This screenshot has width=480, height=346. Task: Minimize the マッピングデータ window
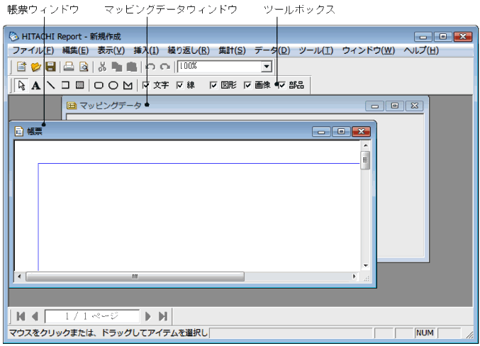coord(374,106)
